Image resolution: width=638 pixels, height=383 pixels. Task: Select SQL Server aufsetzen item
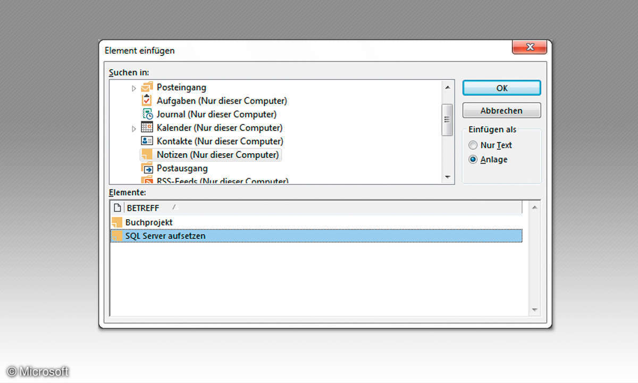point(316,236)
